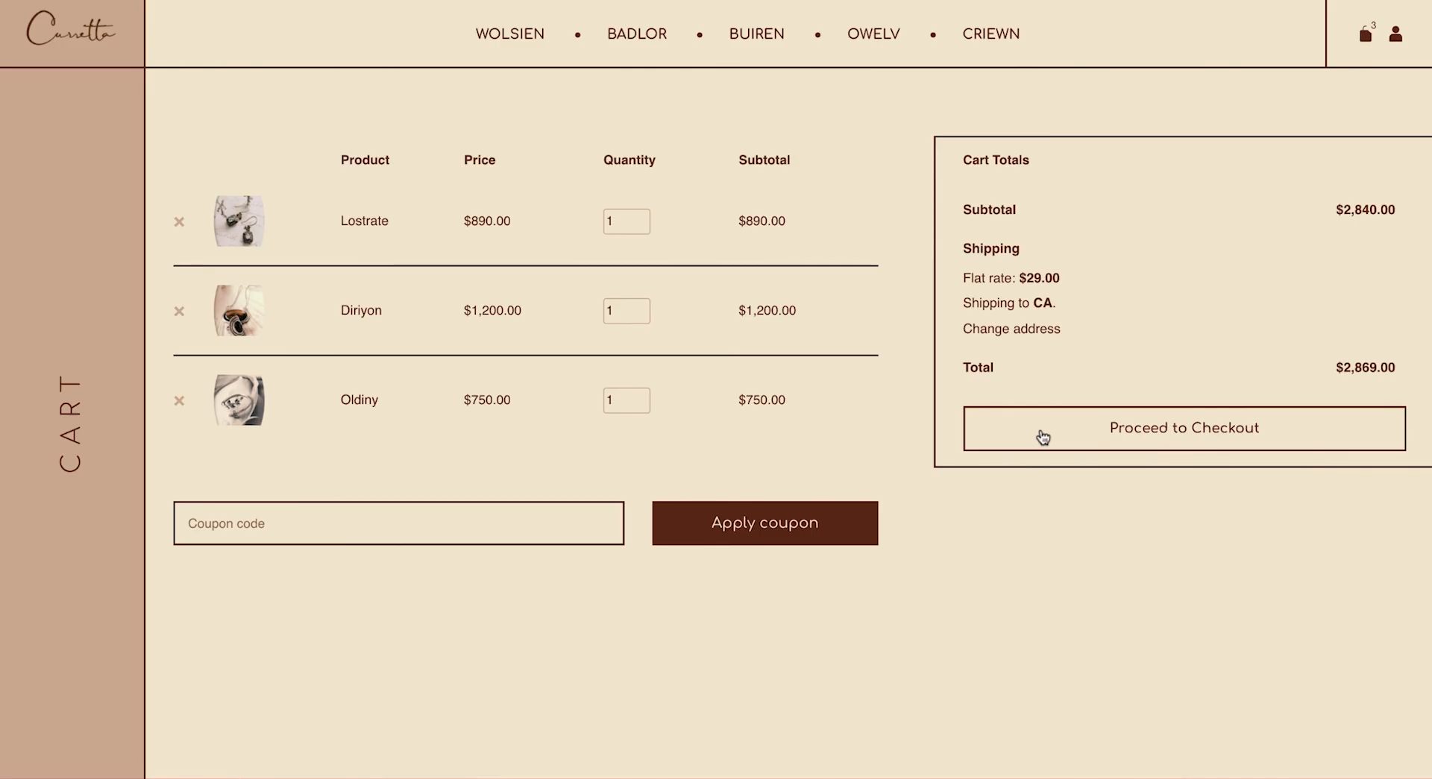Remove Lostrate using its X icon
1432x779 pixels.
pyautogui.click(x=179, y=221)
